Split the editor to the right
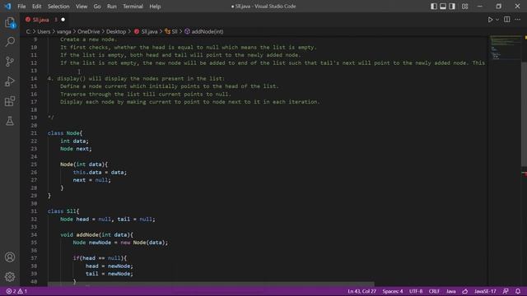The width and height of the screenshot is (527, 296). tap(507, 20)
